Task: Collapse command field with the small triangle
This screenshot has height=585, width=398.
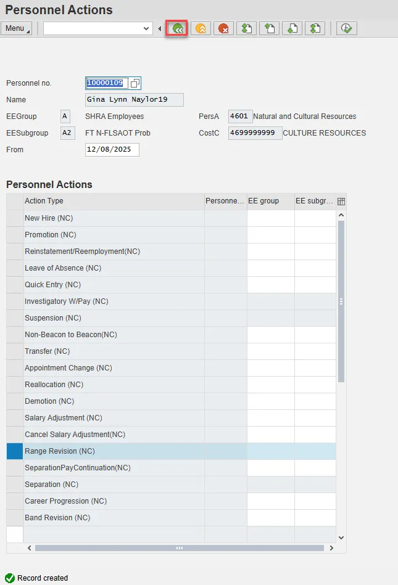Action: coord(160,28)
